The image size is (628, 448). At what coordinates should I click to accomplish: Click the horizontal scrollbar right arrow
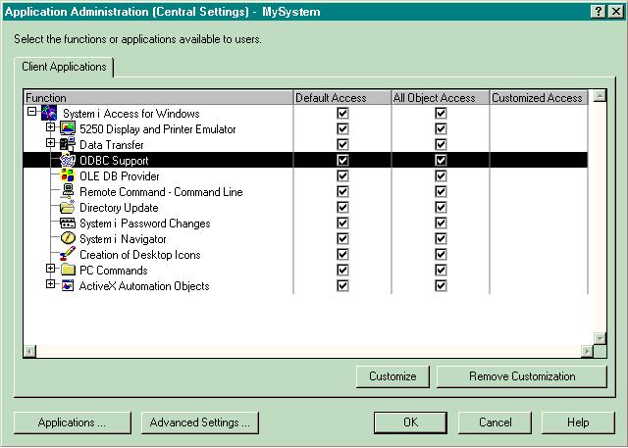587,351
